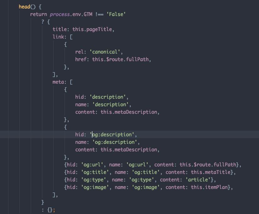Viewport: 259px width, 214px height.
Task: Click name 'og:url' string
Action: click(x=137, y=165)
